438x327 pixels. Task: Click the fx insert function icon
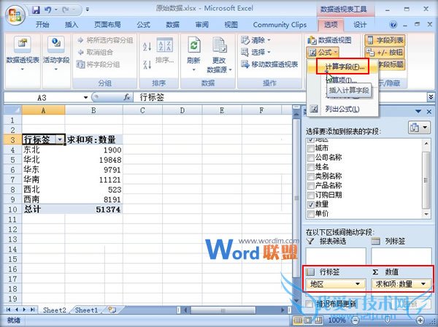click(127, 97)
